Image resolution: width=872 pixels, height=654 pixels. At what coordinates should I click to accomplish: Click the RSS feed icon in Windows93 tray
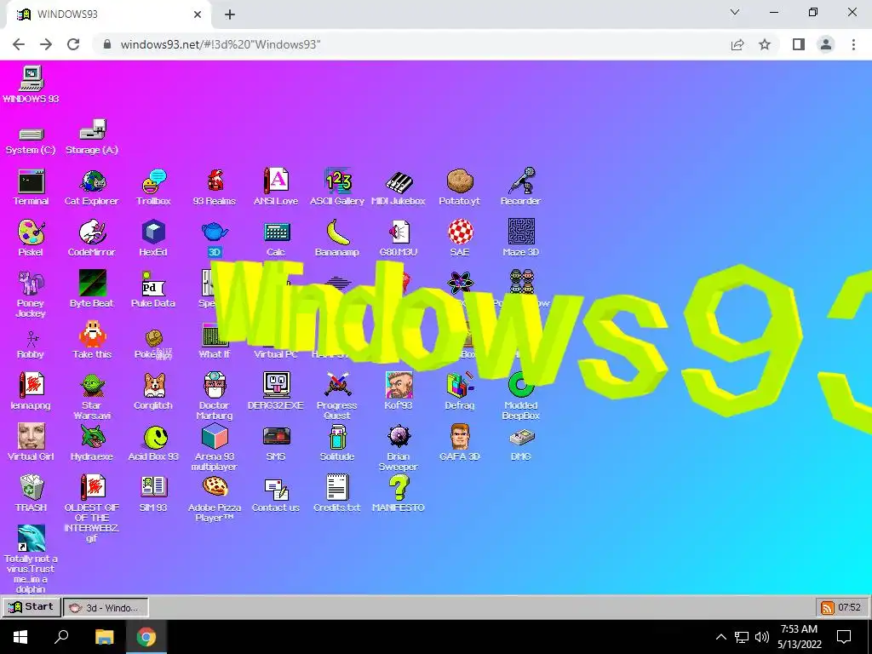[828, 607]
